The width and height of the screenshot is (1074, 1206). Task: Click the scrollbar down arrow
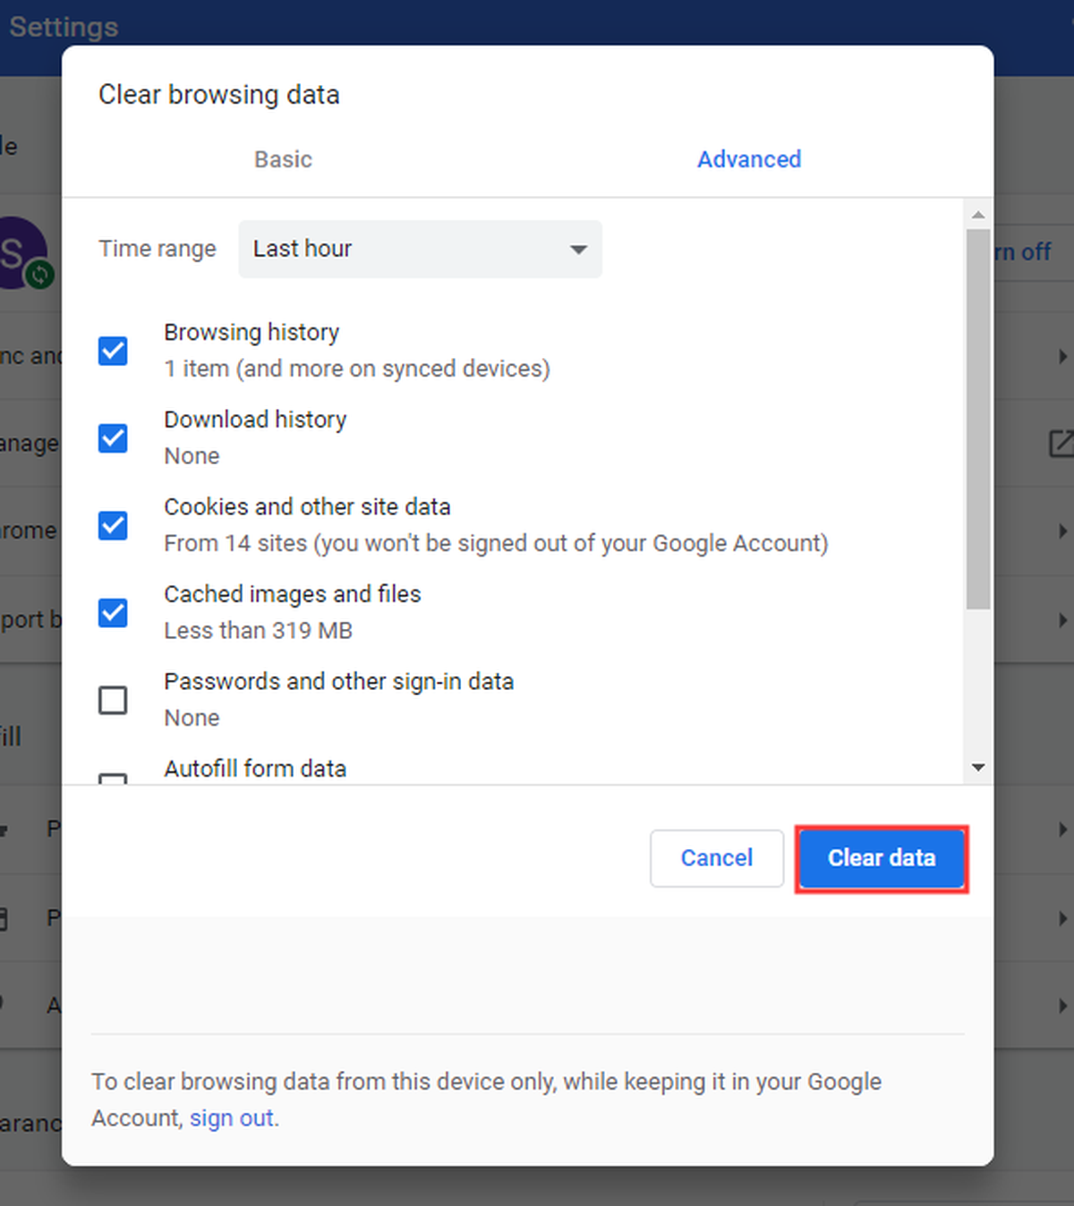pos(978,768)
